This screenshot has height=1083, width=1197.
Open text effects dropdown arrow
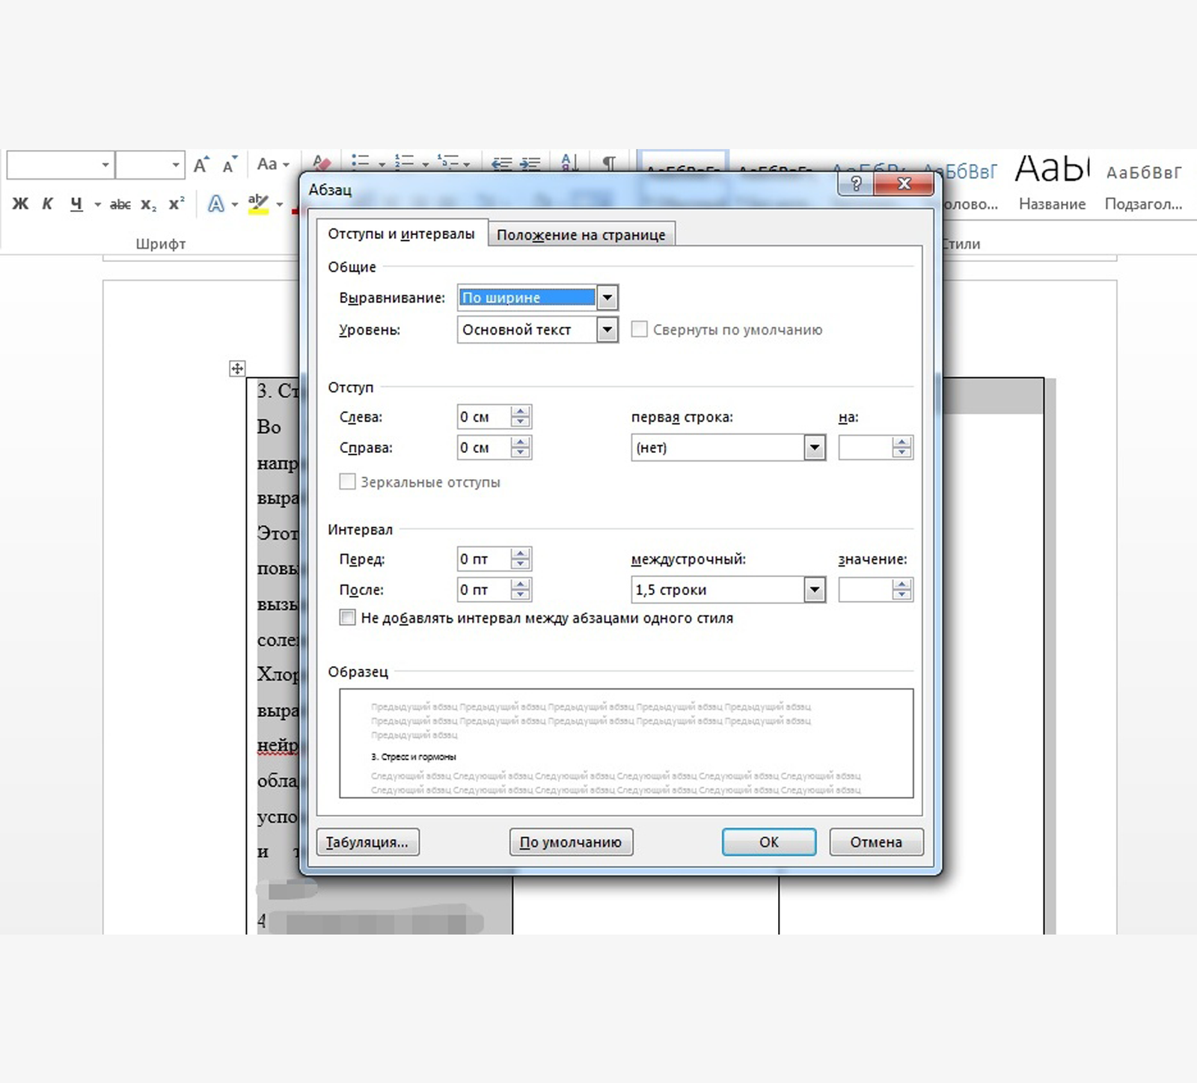click(x=235, y=204)
